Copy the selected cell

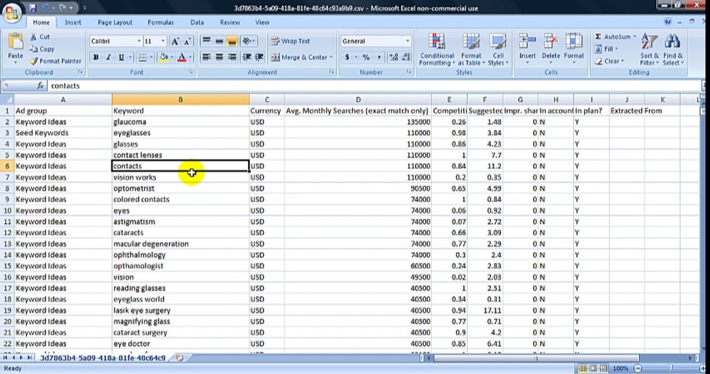(42, 49)
